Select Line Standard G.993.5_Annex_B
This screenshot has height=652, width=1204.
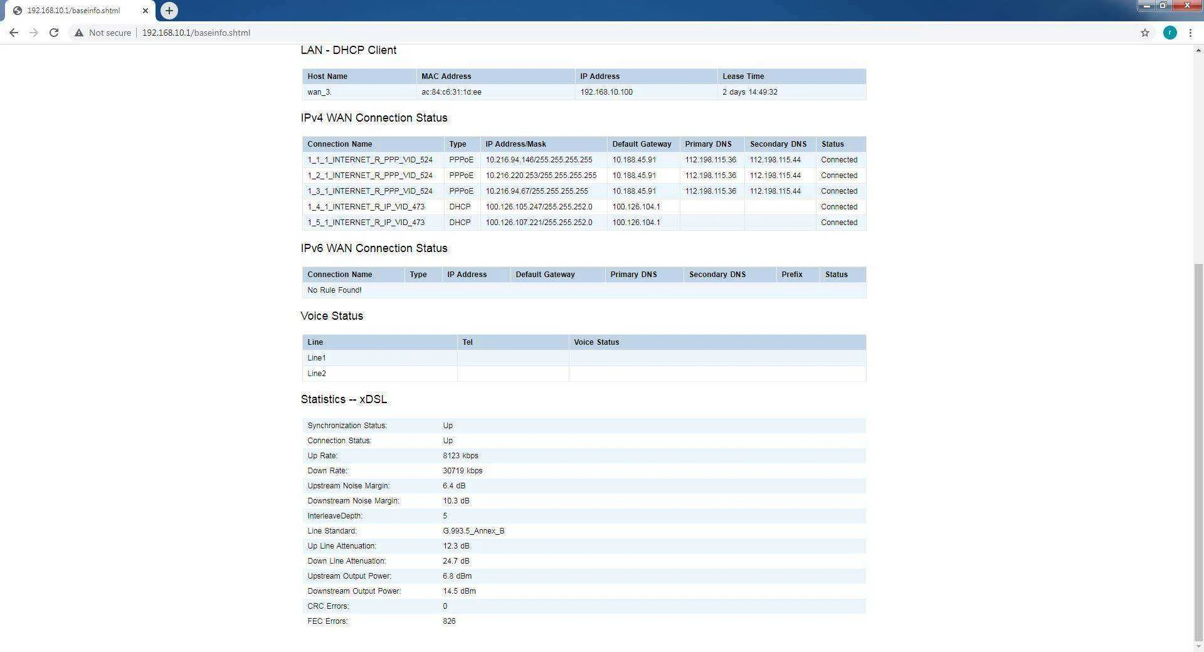point(473,531)
